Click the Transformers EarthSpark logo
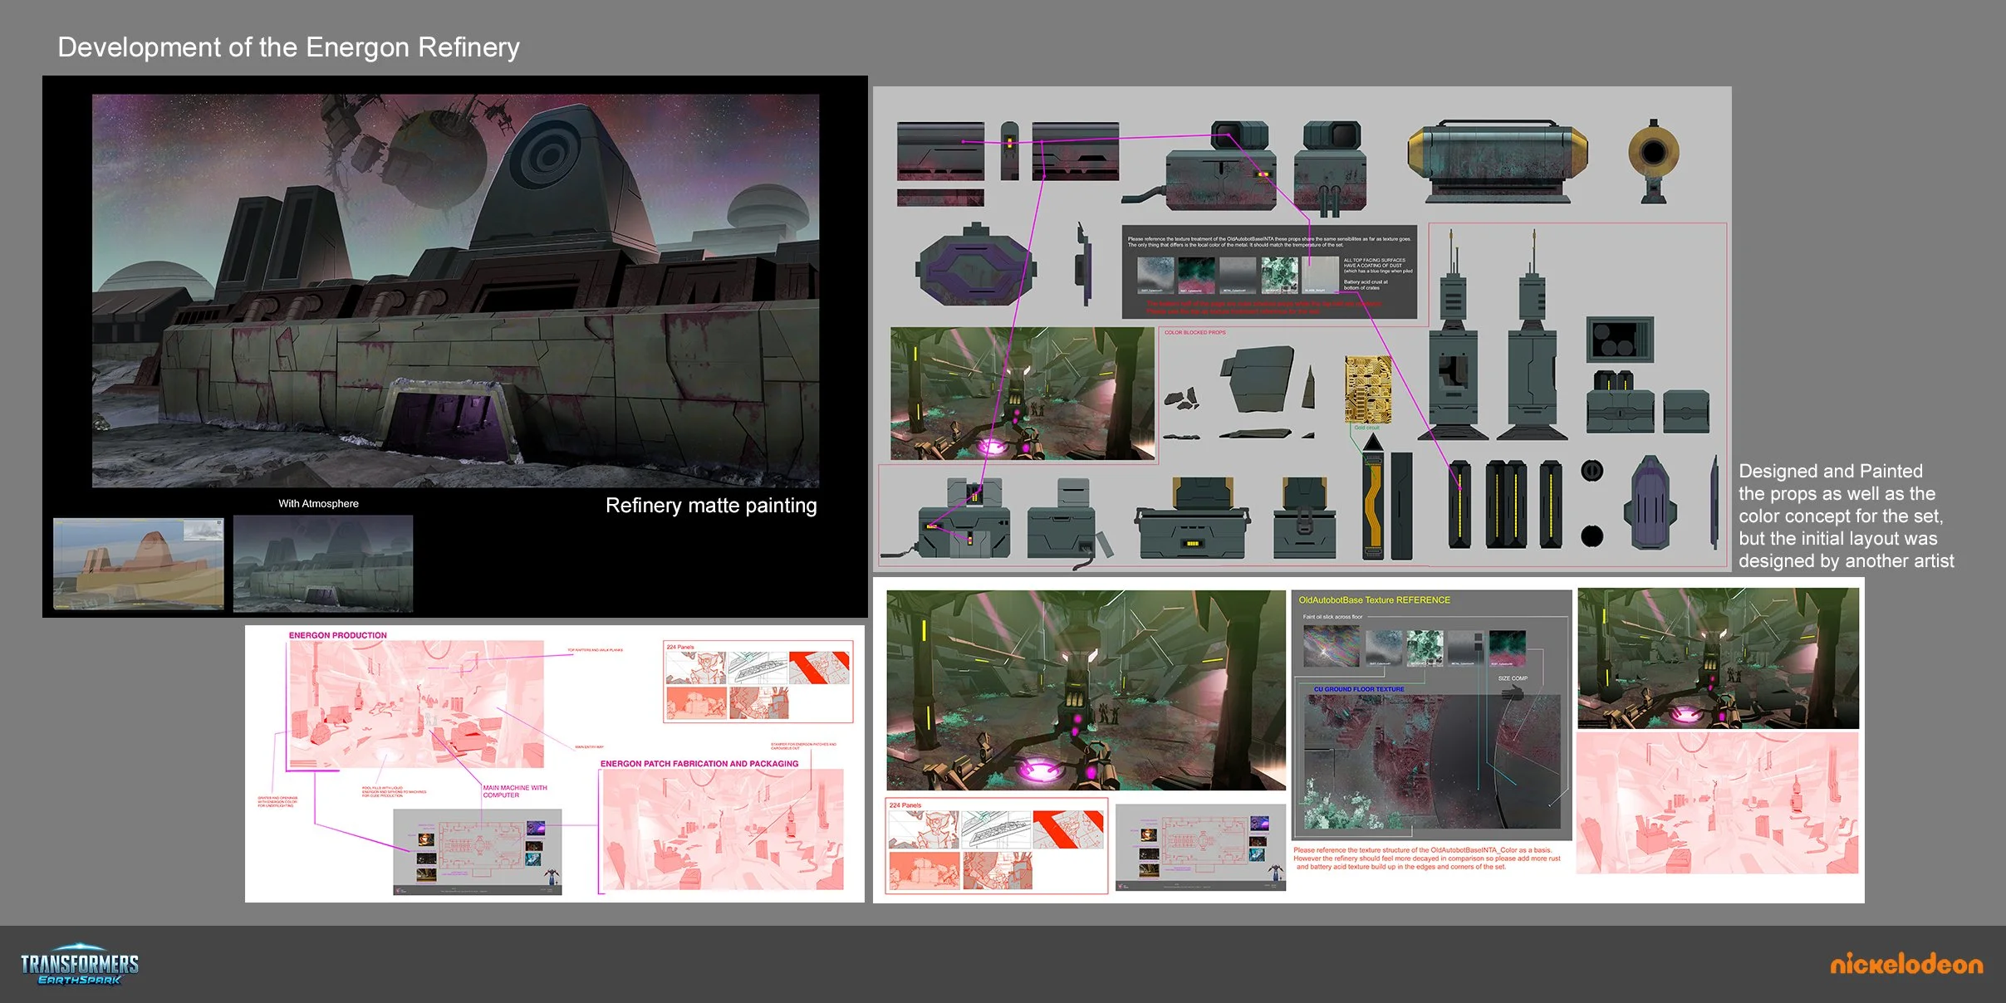Image resolution: width=2006 pixels, height=1003 pixels. coord(80,964)
